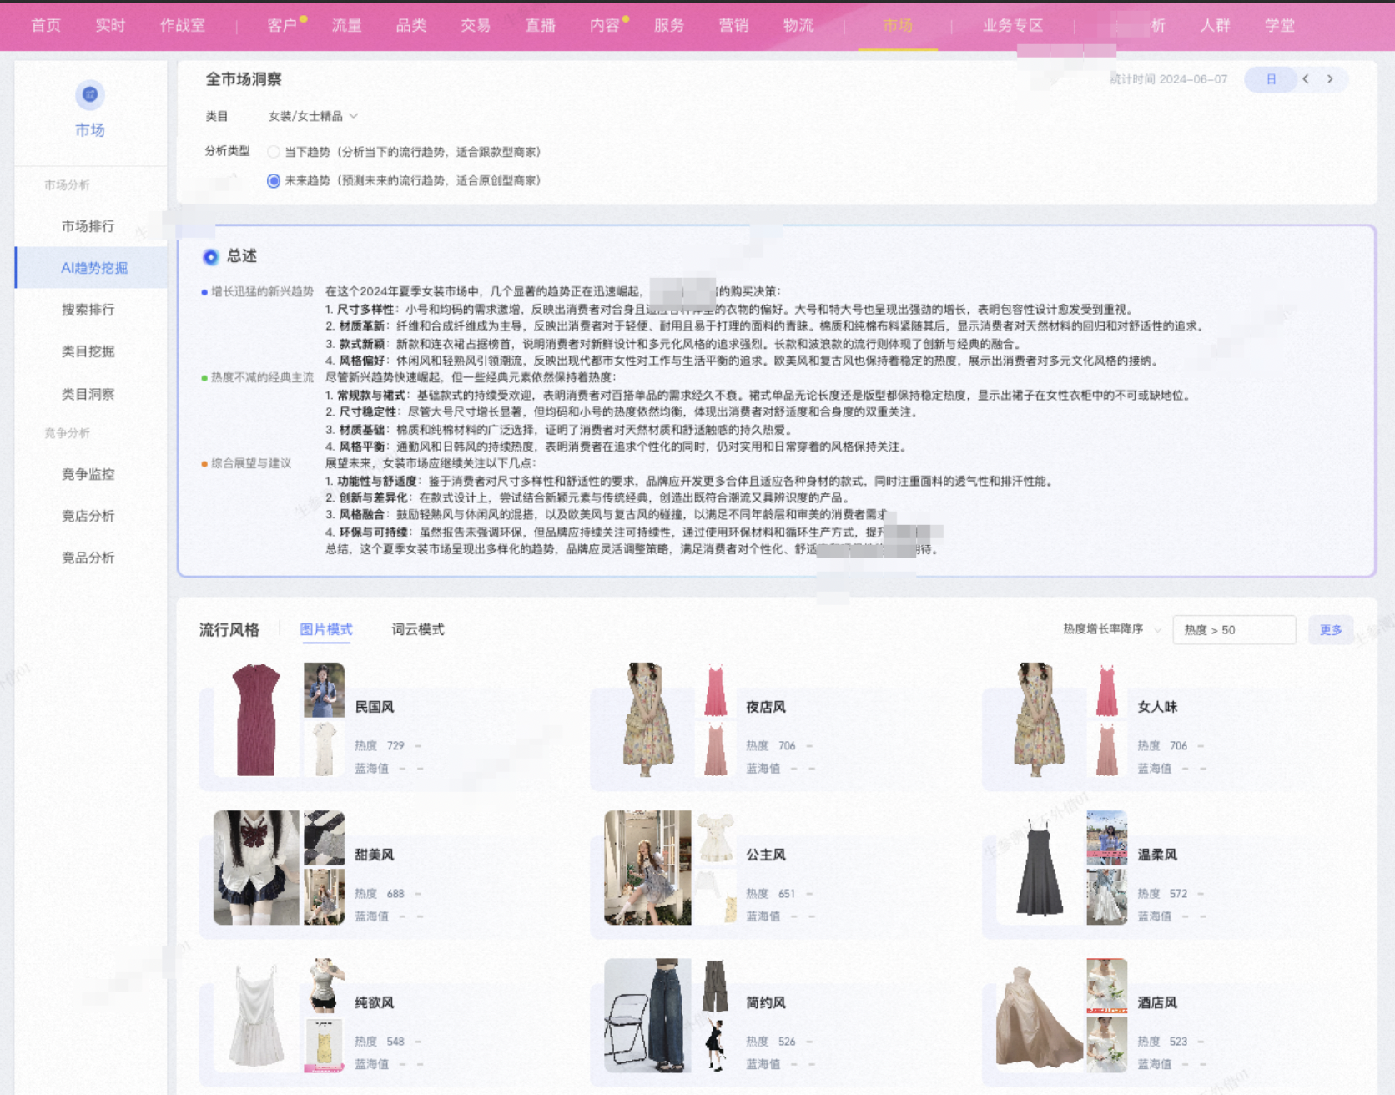Click the 甜美风 uniform outfit thumbnail

click(256, 867)
